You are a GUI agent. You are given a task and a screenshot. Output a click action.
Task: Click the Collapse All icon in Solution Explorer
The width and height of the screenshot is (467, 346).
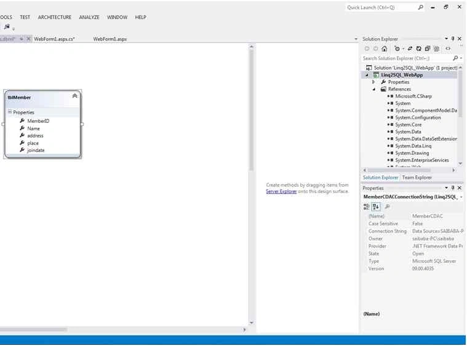428,49
